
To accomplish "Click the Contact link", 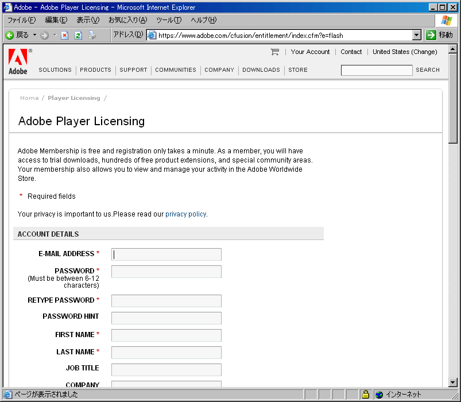I will click(x=351, y=52).
